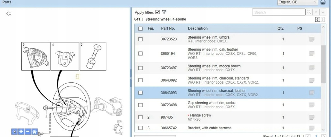The width and height of the screenshot is (331, 137).
Task: Go to next section chevron beside Steering wheel title
Action: [323, 20]
